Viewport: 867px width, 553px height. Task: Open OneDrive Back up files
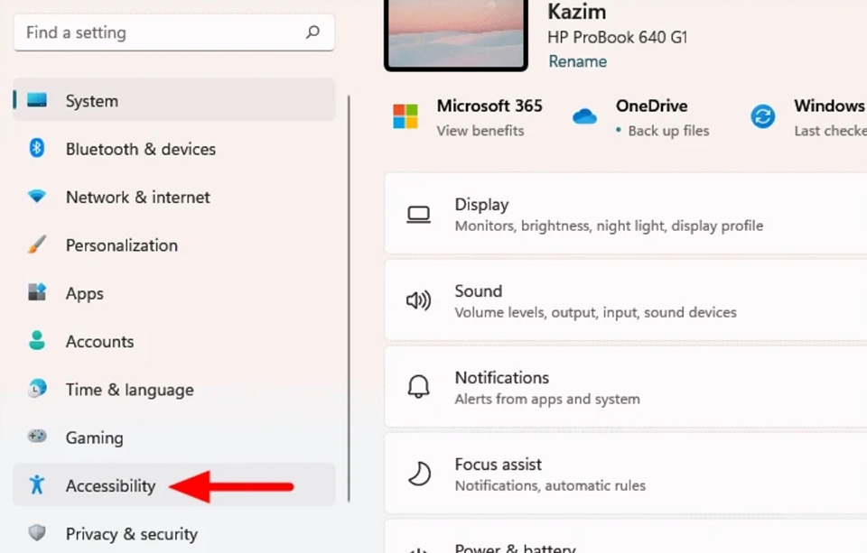668,131
